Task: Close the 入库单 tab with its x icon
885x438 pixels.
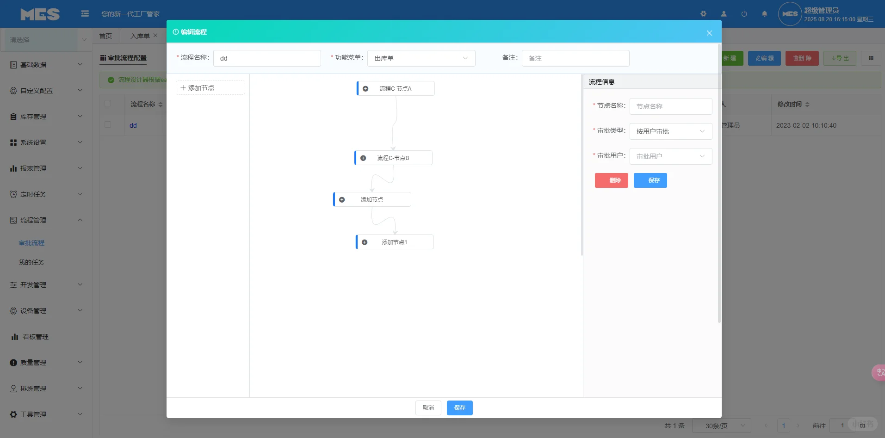Action: coord(155,35)
